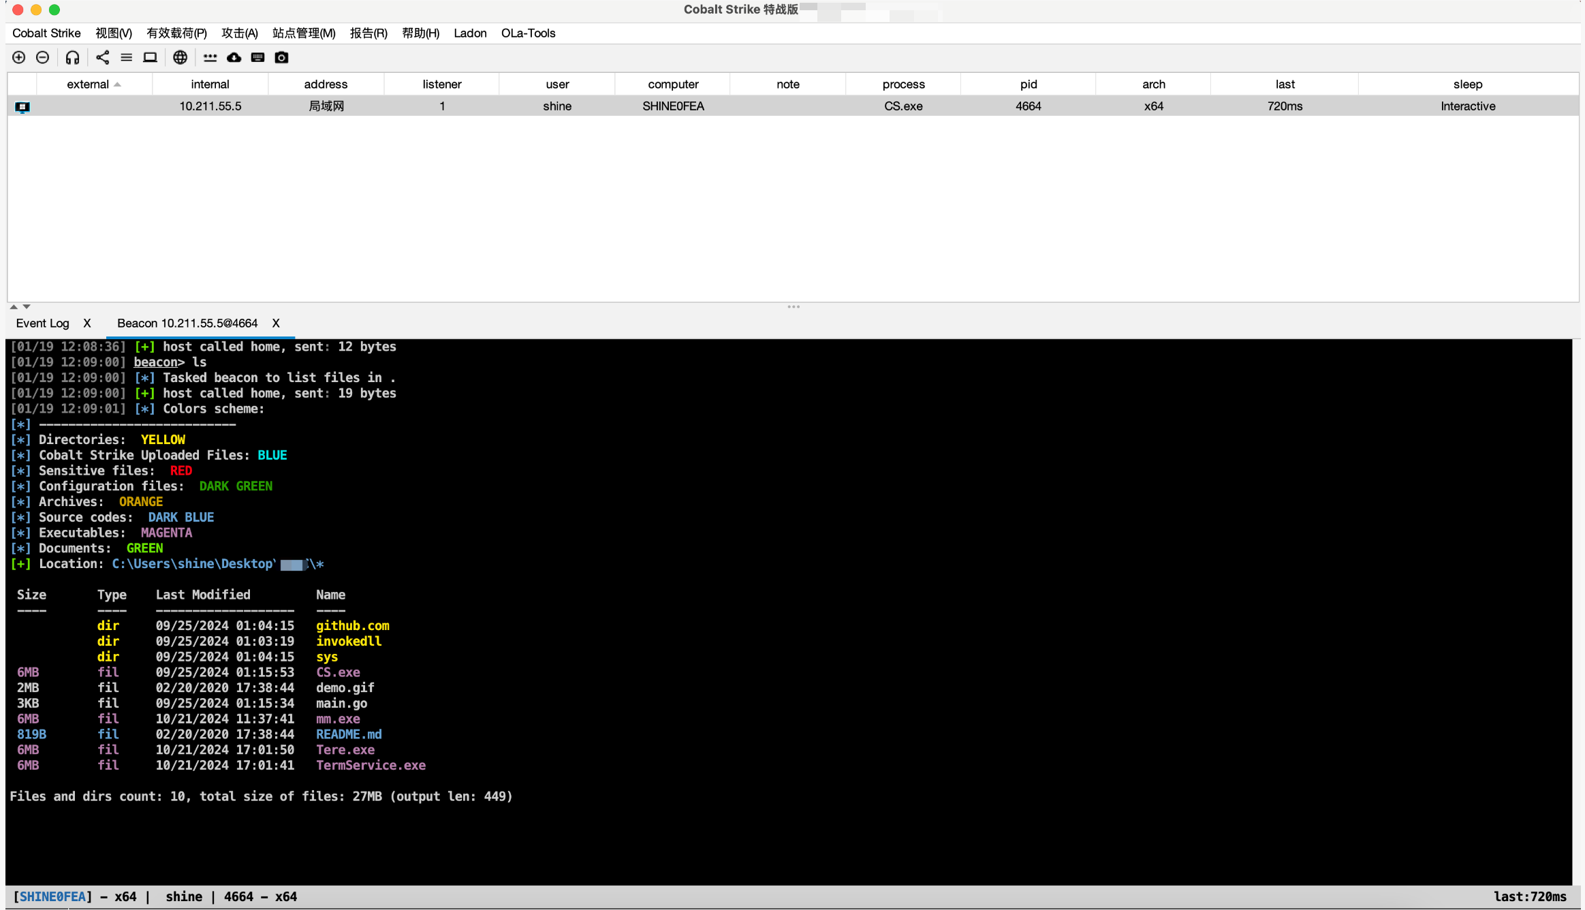Viewport: 1585px width, 910px height.
Task: Click the Interactive sleep cell
Action: 1468,106
